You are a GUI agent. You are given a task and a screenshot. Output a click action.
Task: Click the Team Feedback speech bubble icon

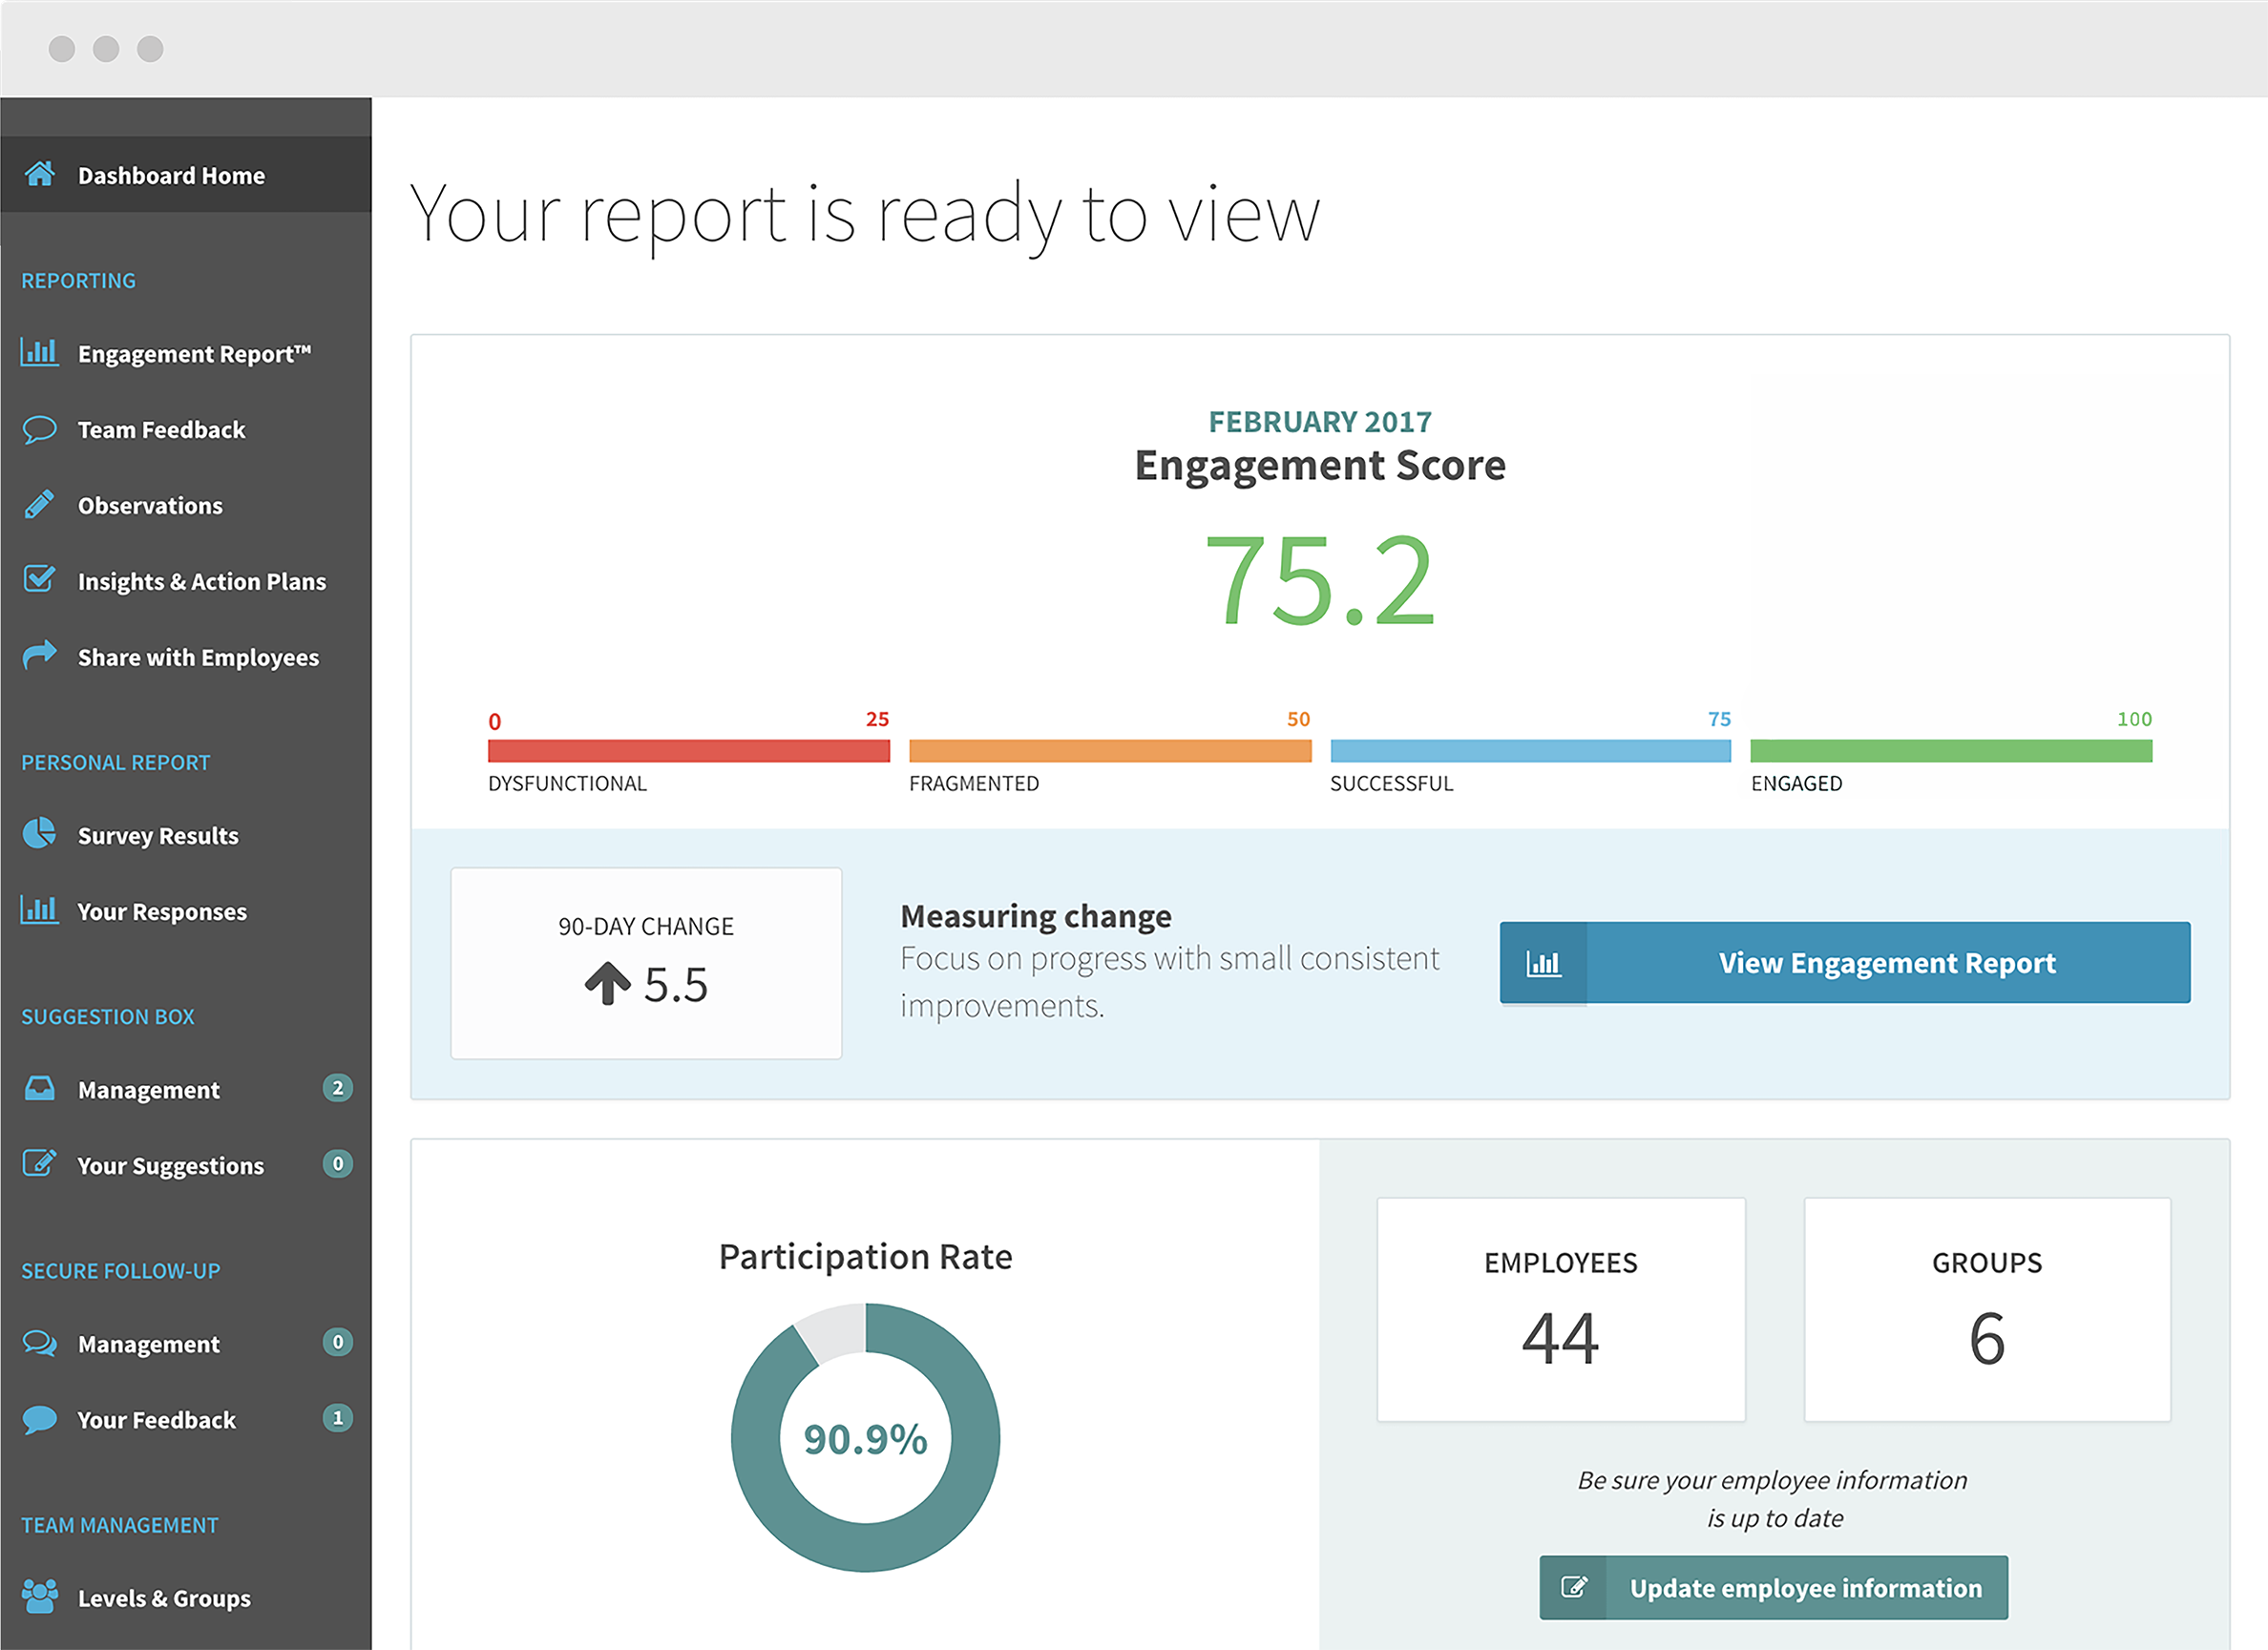click(x=40, y=429)
